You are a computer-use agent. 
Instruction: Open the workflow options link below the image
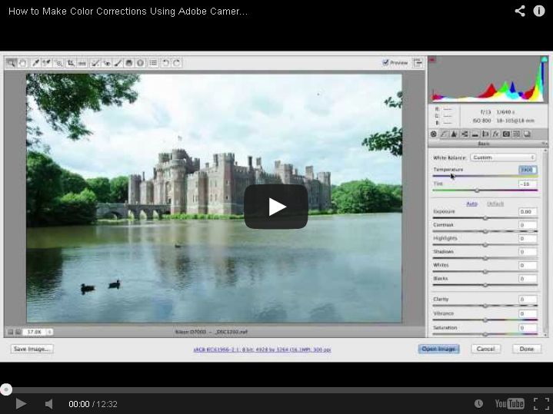click(262, 349)
